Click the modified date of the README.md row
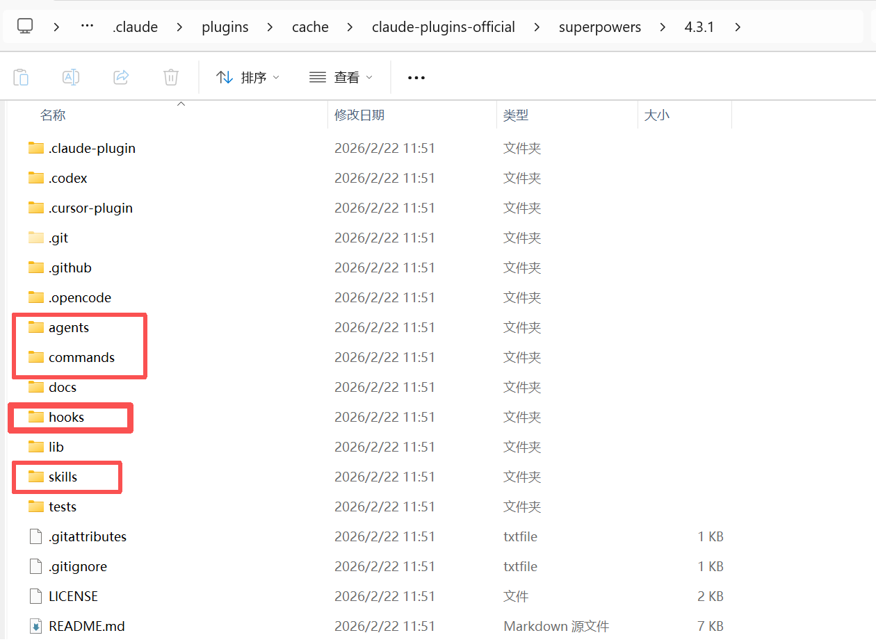 (384, 626)
